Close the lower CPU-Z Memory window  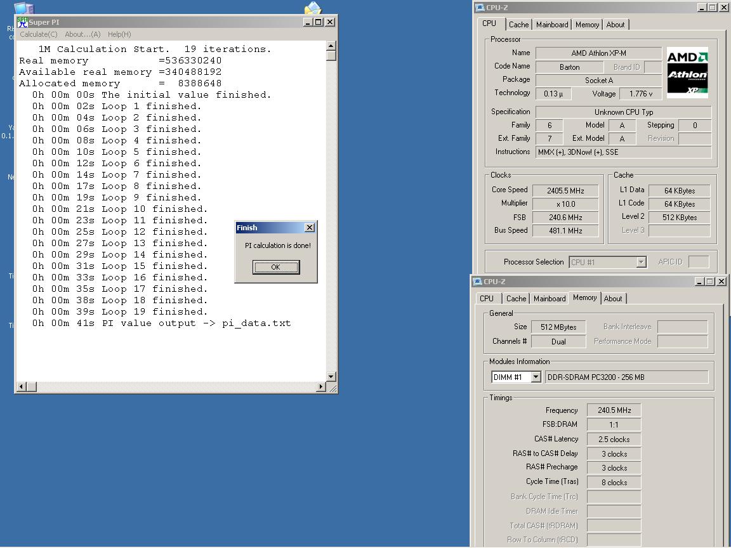coord(721,282)
